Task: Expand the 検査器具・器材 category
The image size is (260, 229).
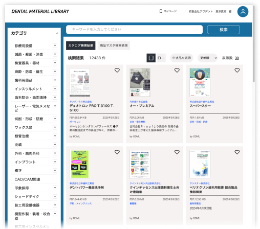Action: point(55,63)
